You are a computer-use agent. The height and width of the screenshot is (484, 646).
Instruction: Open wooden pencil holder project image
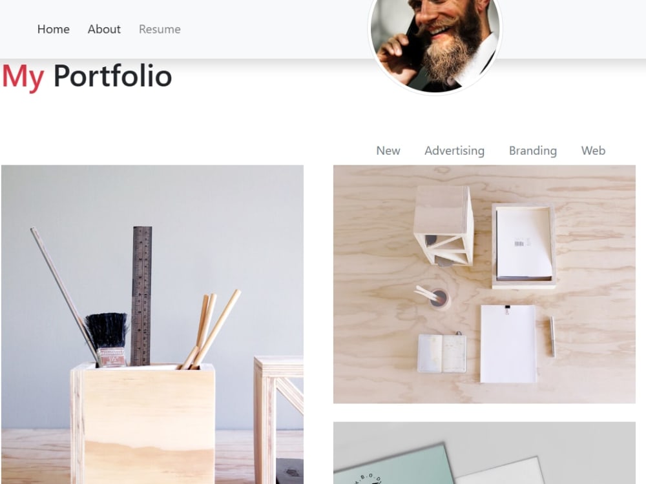click(152, 325)
